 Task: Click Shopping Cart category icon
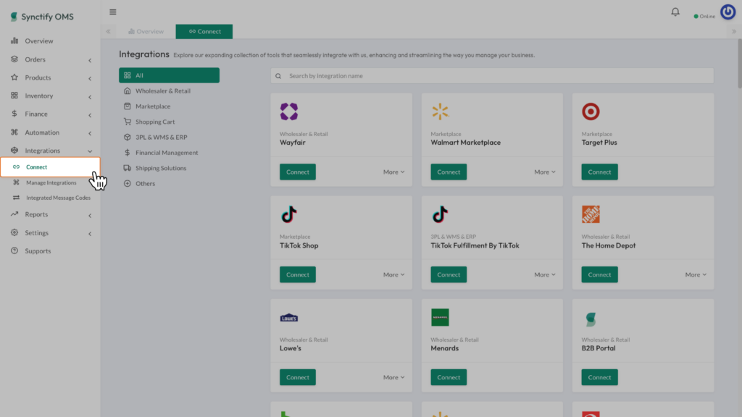[x=128, y=122]
